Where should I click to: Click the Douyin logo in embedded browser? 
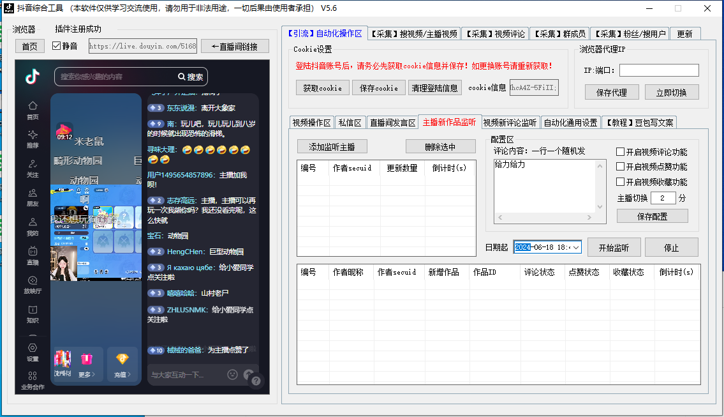click(32, 76)
